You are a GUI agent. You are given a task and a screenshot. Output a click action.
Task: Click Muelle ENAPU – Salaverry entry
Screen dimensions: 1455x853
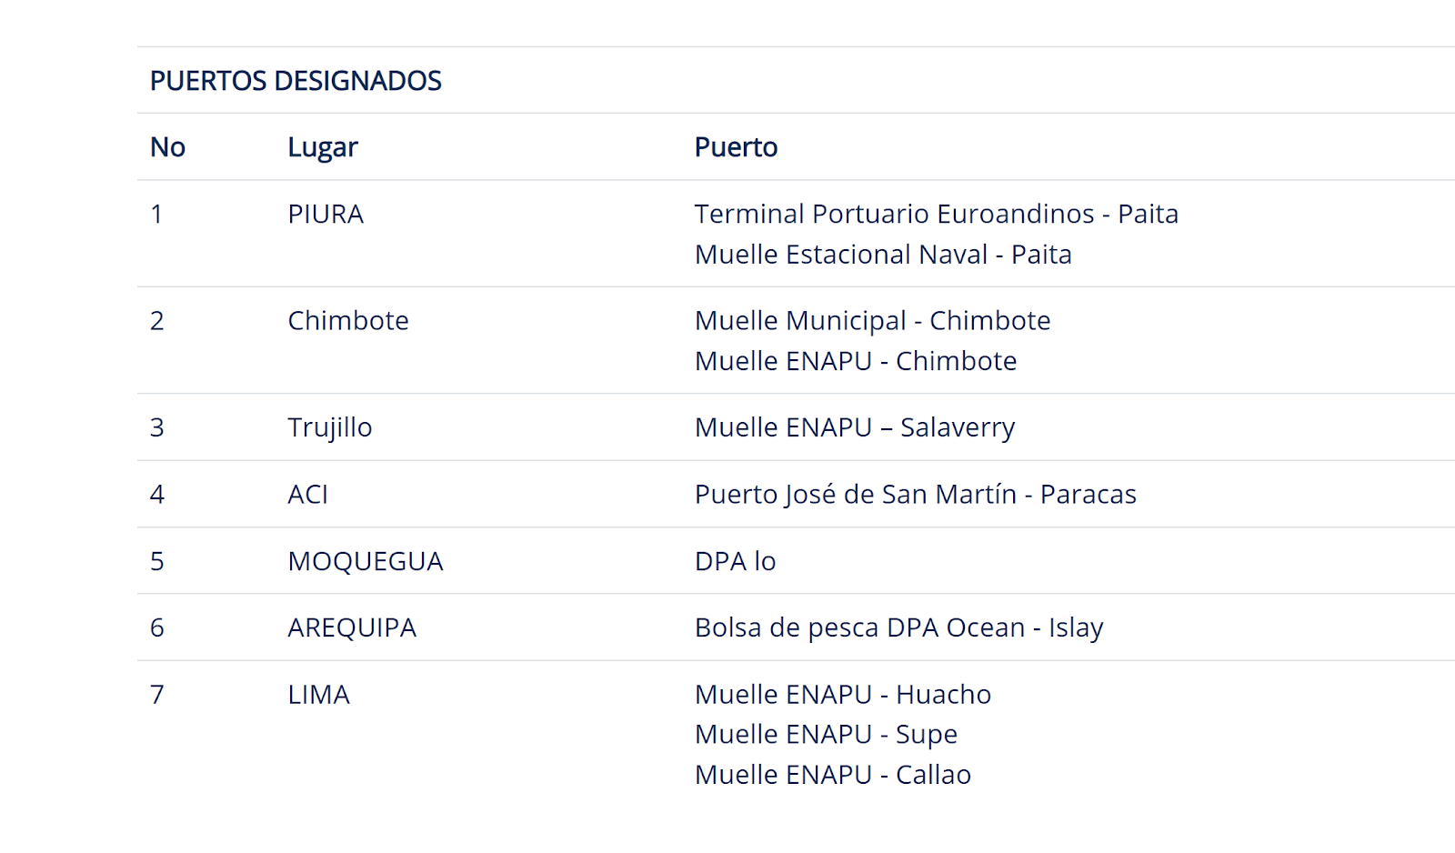(855, 427)
